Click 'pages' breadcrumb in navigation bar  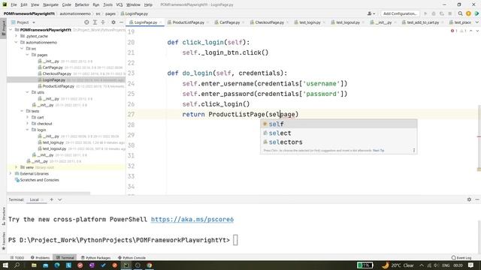[x=110, y=13]
